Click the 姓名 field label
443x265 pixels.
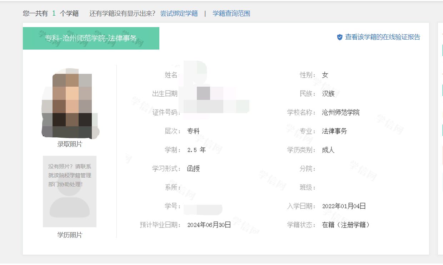(x=171, y=75)
